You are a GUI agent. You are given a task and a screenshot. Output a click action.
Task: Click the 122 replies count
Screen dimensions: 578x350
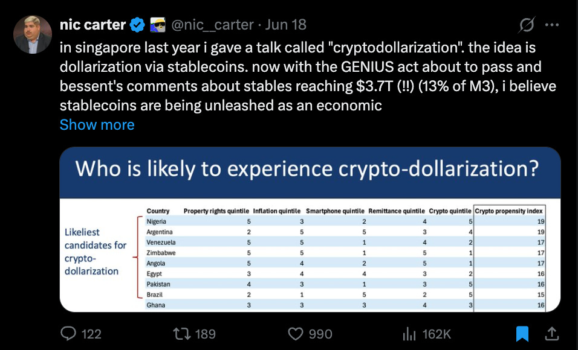tap(91, 334)
